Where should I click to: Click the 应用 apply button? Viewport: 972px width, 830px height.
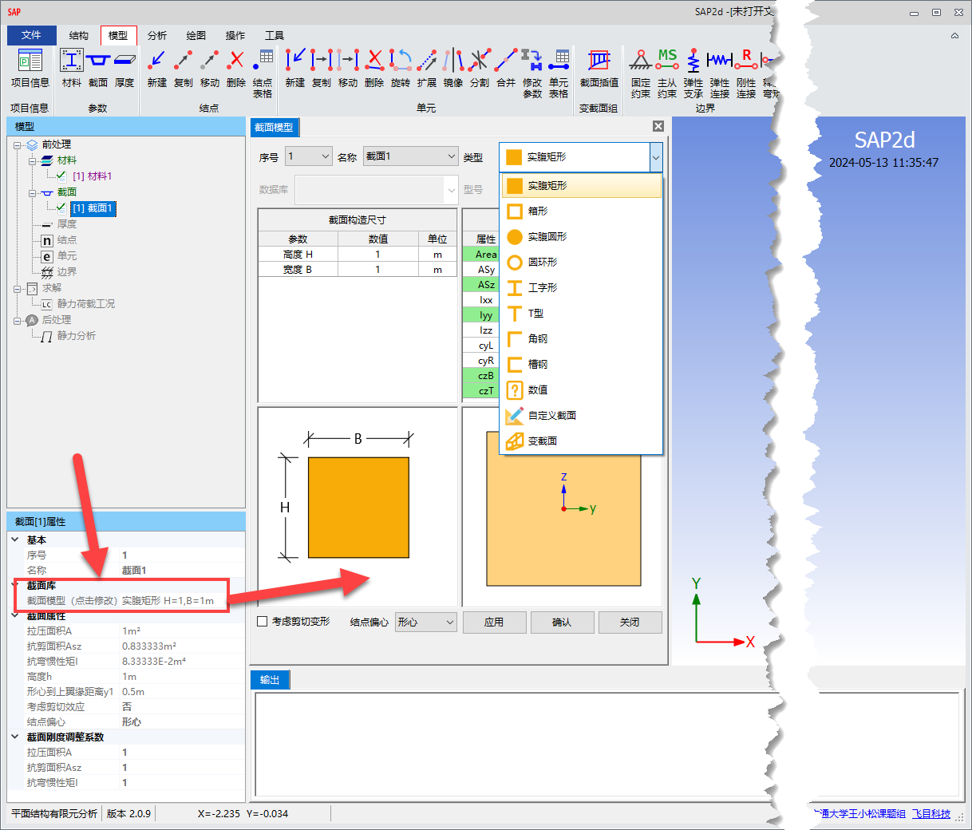point(494,622)
